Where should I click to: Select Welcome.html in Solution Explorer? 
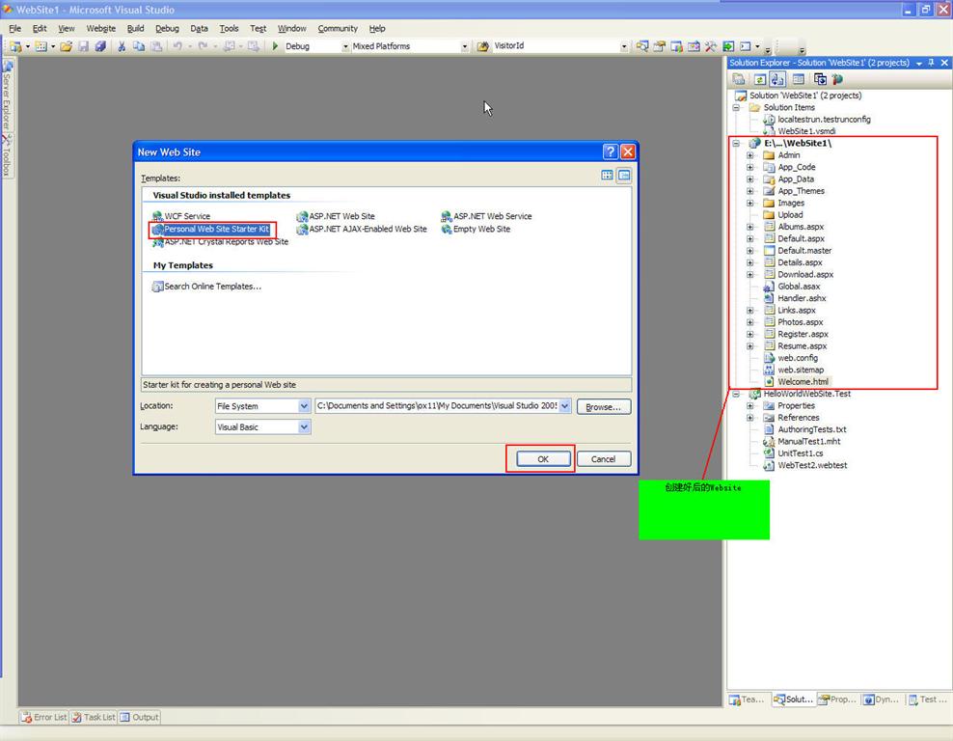click(x=803, y=382)
